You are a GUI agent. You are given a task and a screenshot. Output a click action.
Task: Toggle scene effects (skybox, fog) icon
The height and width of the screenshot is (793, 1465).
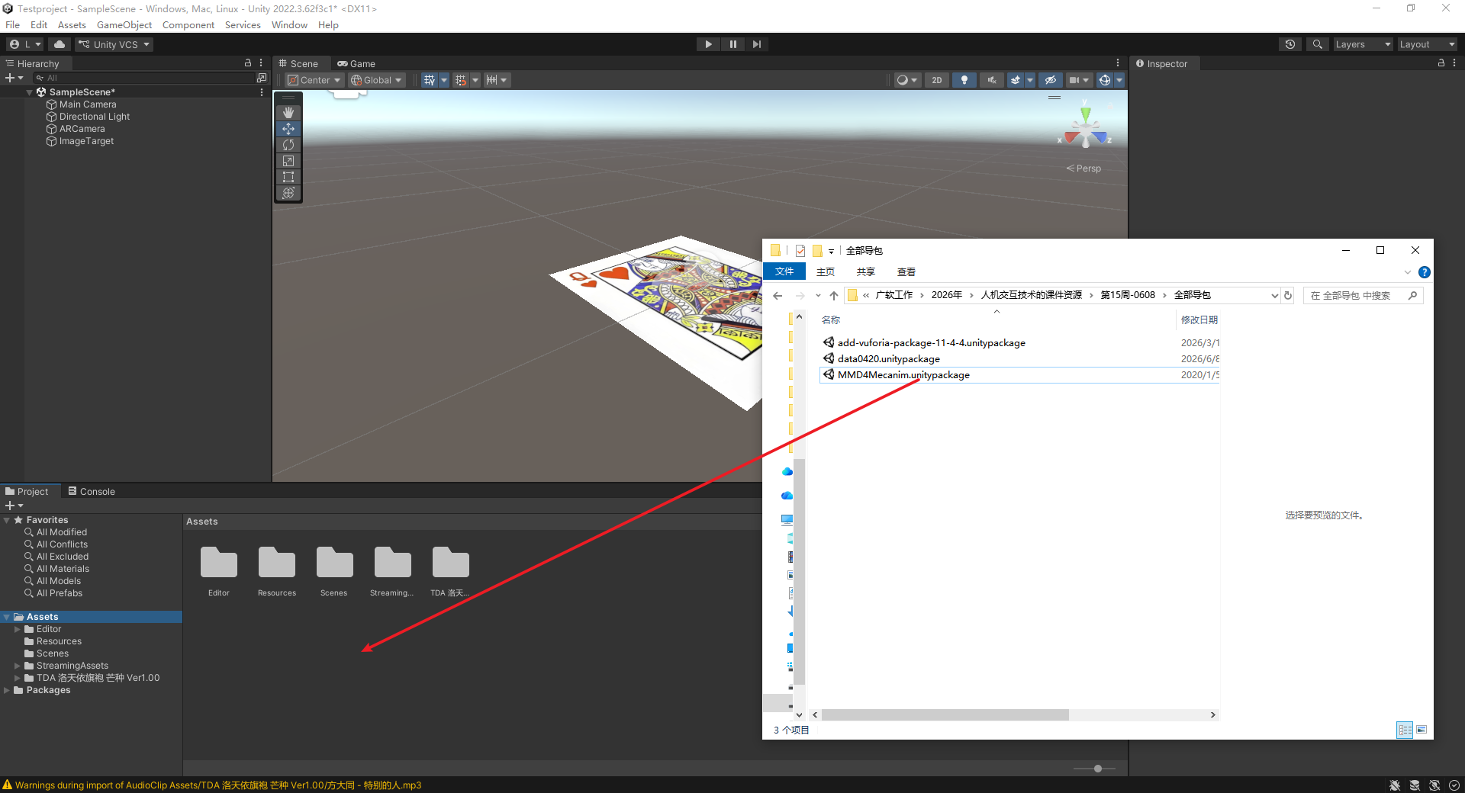point(1016,80)
